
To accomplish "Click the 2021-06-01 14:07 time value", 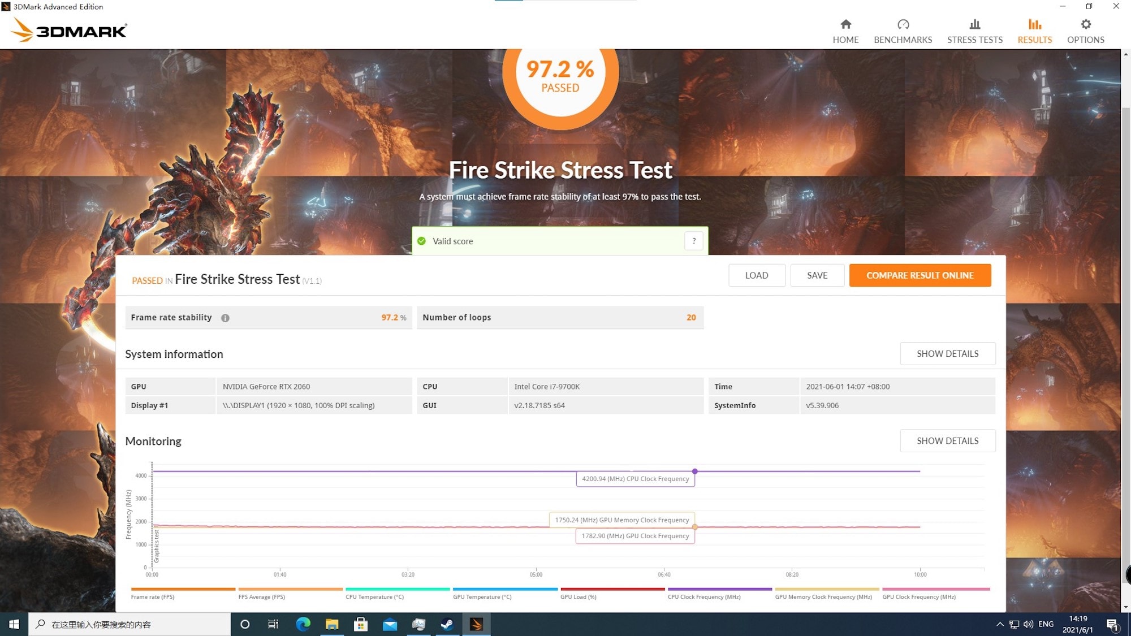I will 848,387.
